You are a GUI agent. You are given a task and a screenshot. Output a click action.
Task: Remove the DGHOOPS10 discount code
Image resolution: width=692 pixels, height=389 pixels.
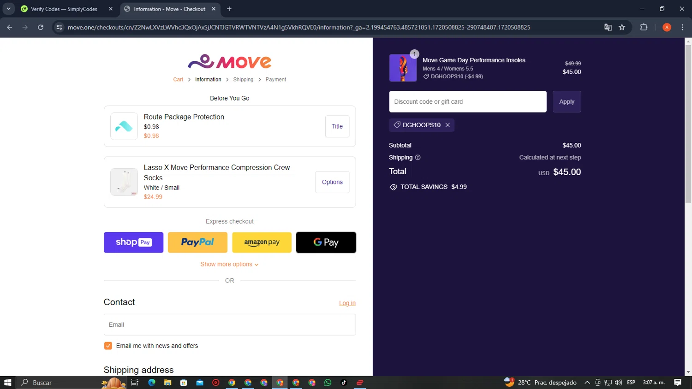pyautogui.click(x=447, y=125)
